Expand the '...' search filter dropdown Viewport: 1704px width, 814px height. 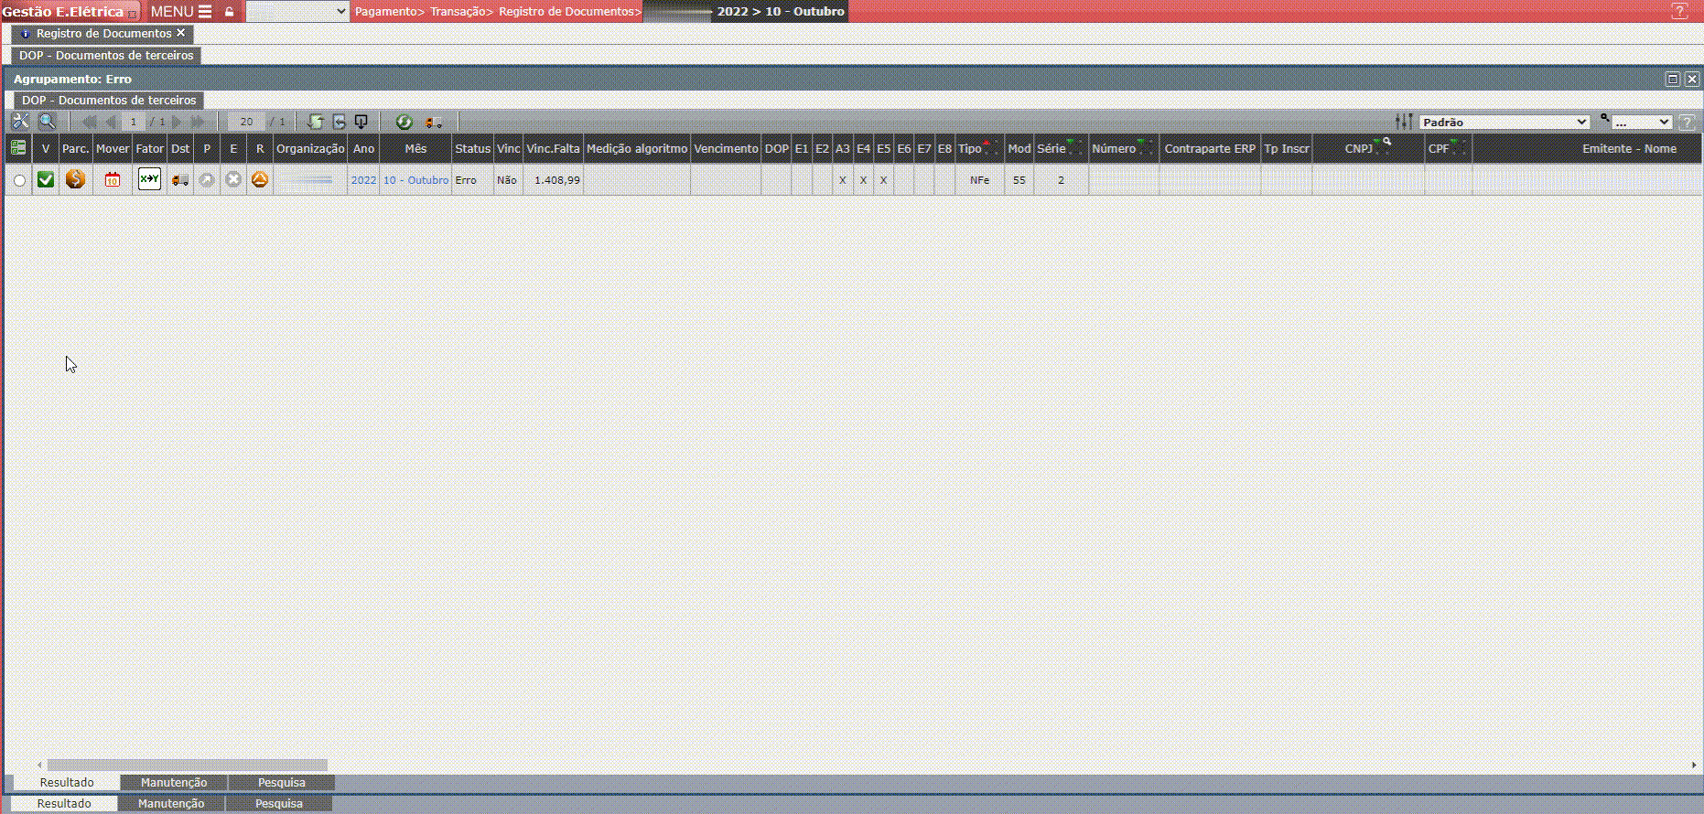coord(1642,123)
